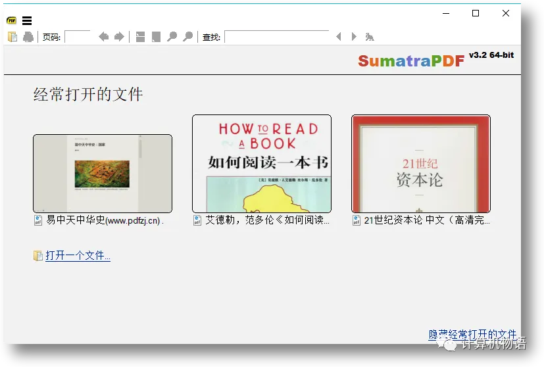Click file name 21世纪资本论 中文（高清完...
544x367 pixels.
click(x=427, y=220)
